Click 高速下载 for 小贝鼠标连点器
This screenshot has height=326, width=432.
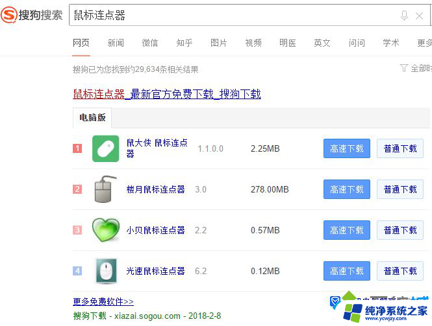pyautogui.click(x=347, y=230)
